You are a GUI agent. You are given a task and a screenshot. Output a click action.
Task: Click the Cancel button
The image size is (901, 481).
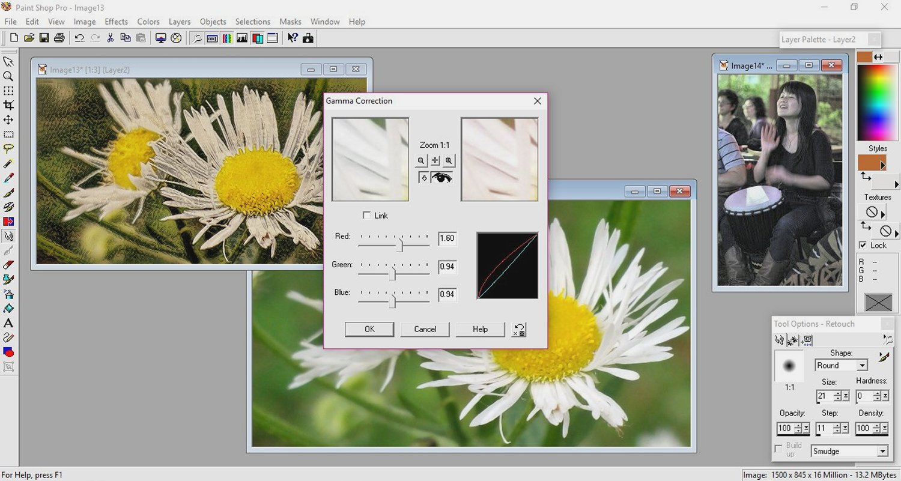pos(425,329)
